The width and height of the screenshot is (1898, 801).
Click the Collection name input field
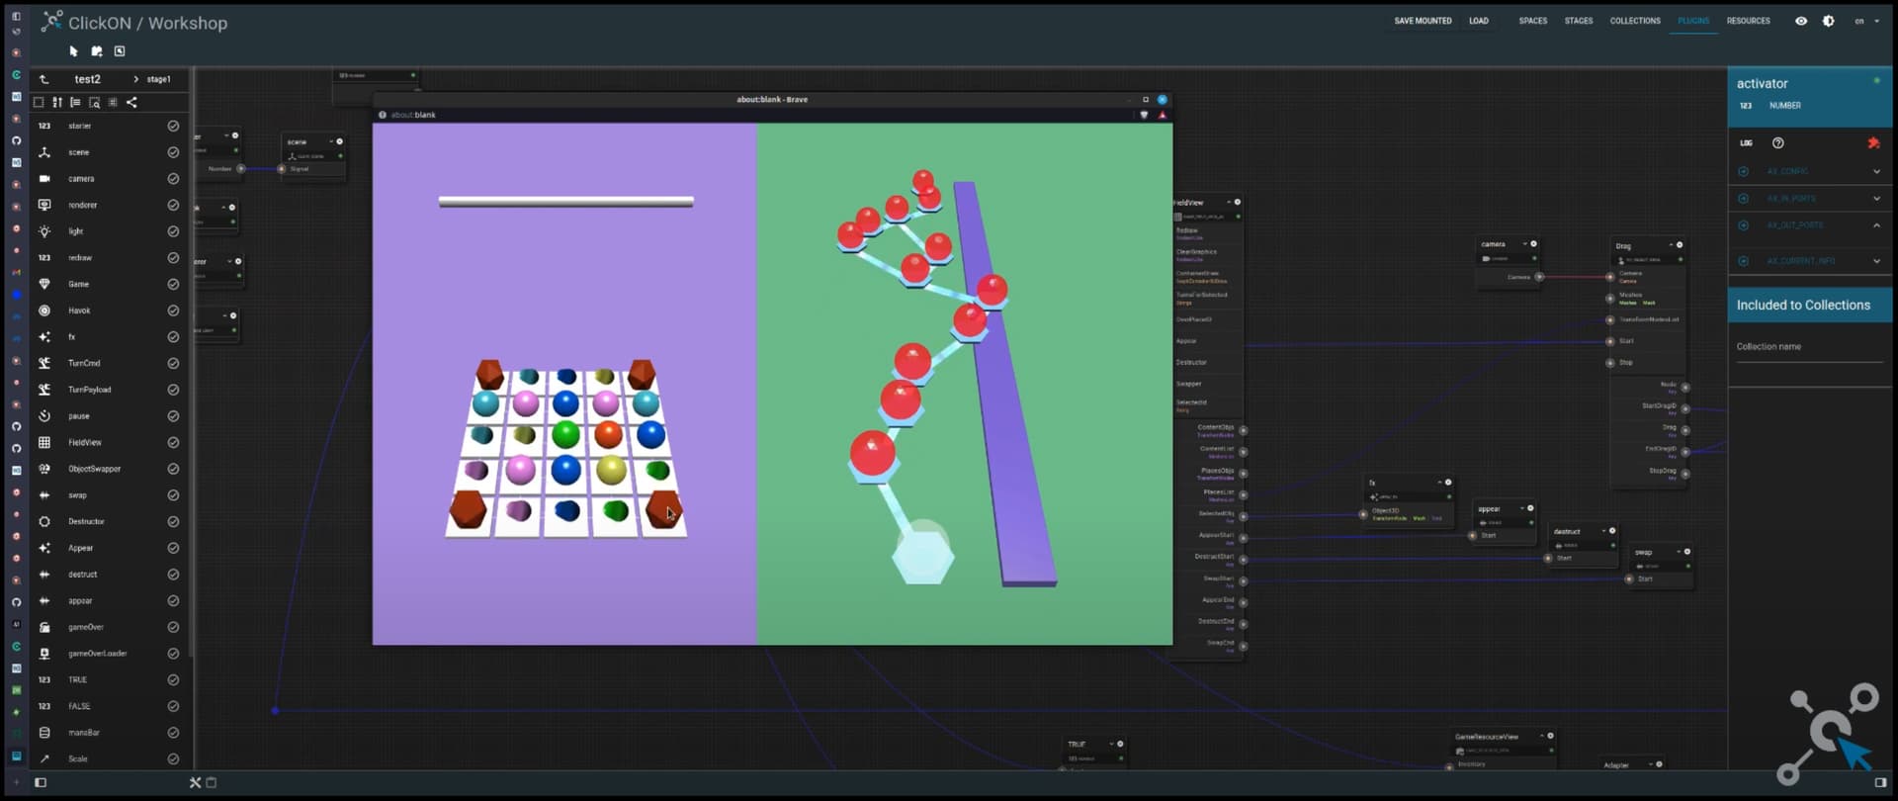(x=1809, y=347)
